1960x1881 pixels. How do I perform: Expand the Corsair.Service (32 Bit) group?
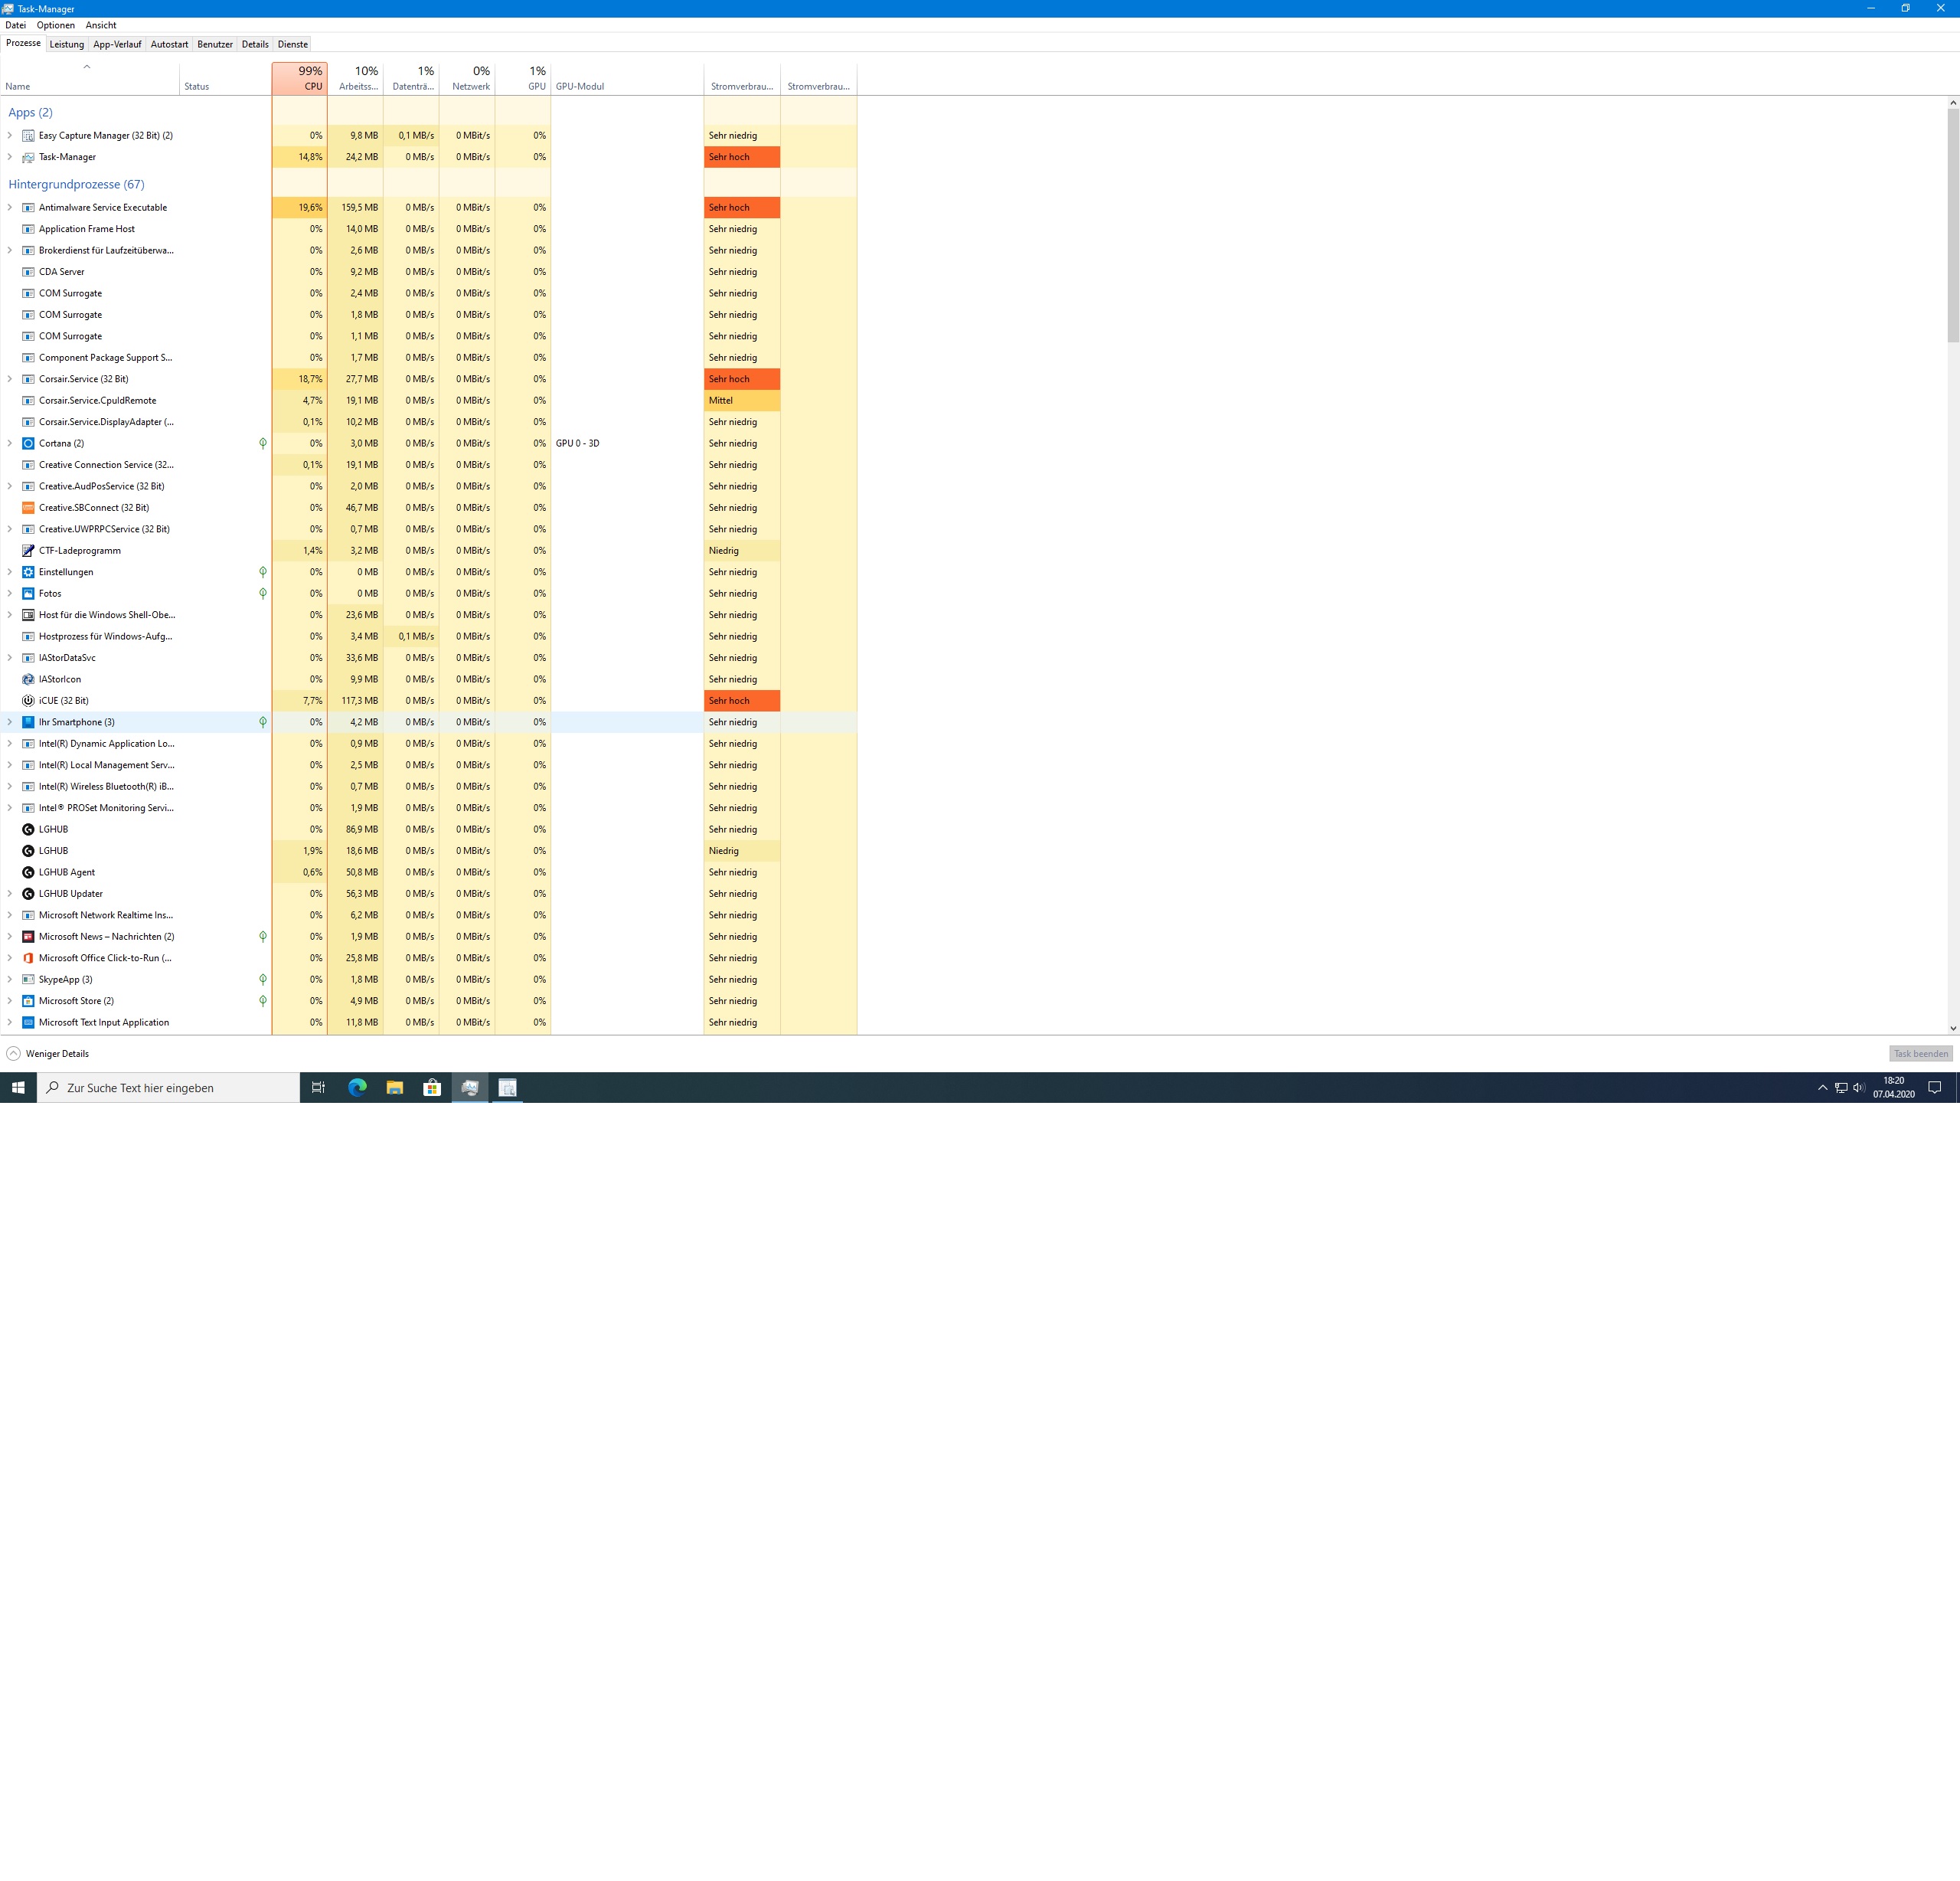click(10, 379)
